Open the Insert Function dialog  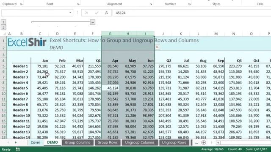[x=106, y=13]
